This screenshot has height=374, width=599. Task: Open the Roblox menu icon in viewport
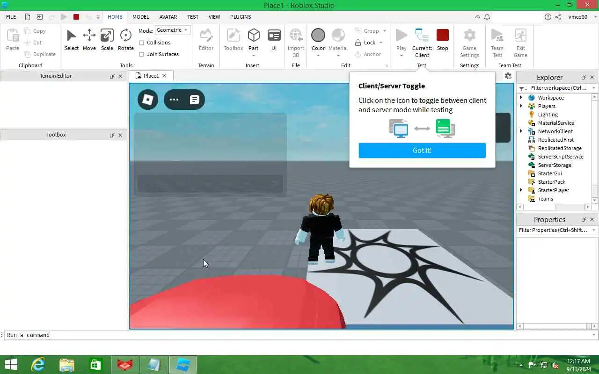148,100
